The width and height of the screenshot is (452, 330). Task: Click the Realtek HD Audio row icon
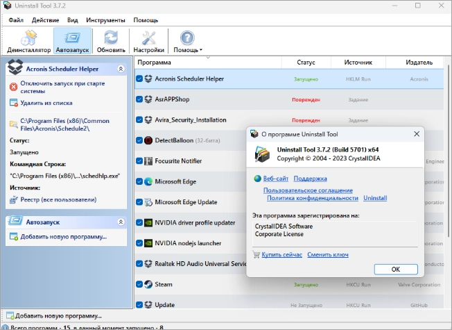(148, 264)
